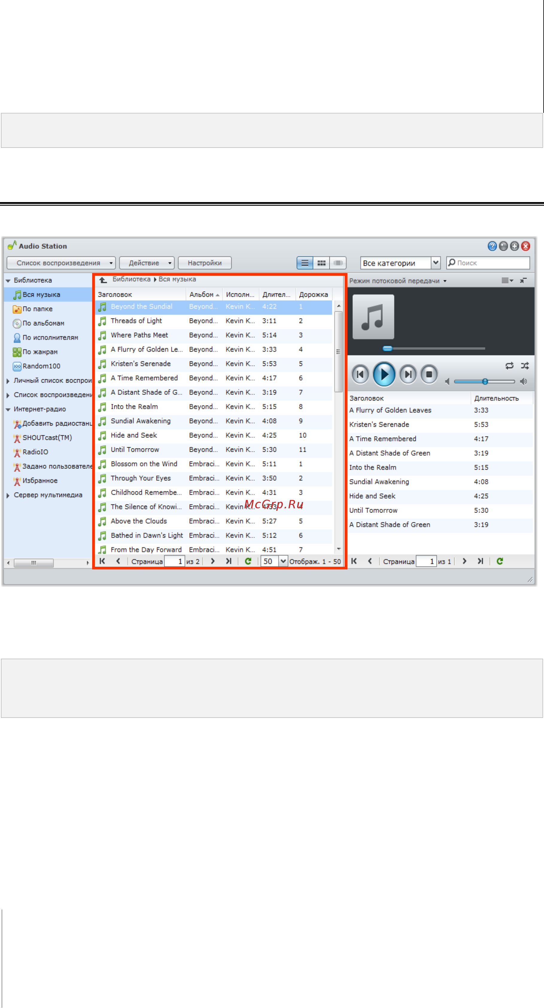Image resolution: width=544 pixels, height=1008 pixels.
Task: Open the Настройки settings
Action: coord(205,263)
